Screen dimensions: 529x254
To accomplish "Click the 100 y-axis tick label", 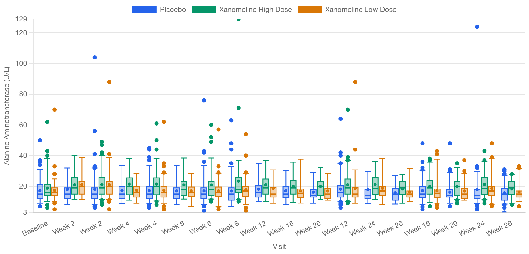I will click(21, 63).
